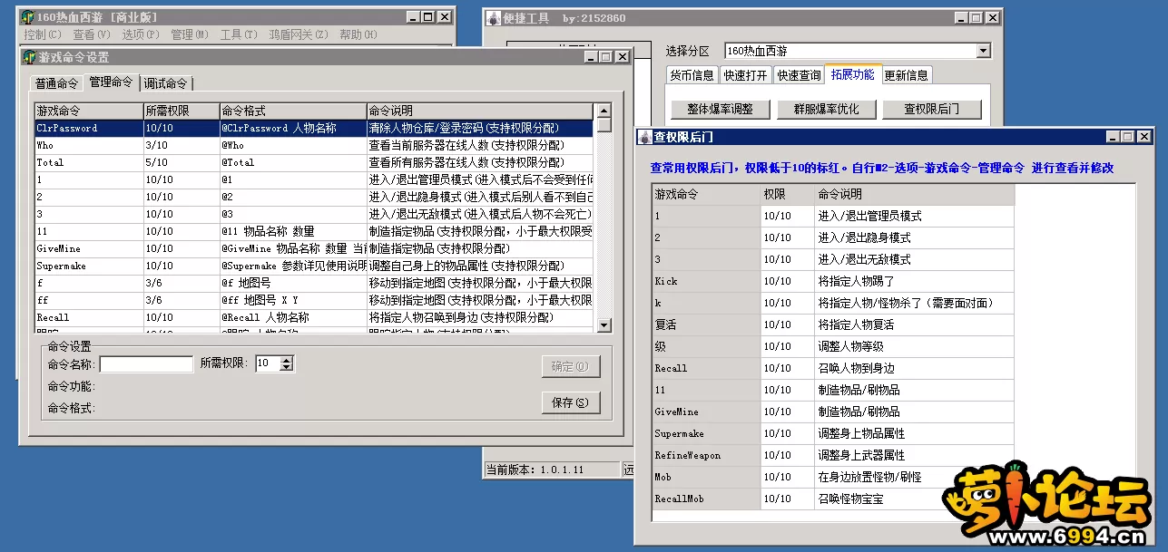The height and width of the screenshot is (552, 1168).
Task: Click the 群服爆率优化 button
Action: (x=826, y=109)
